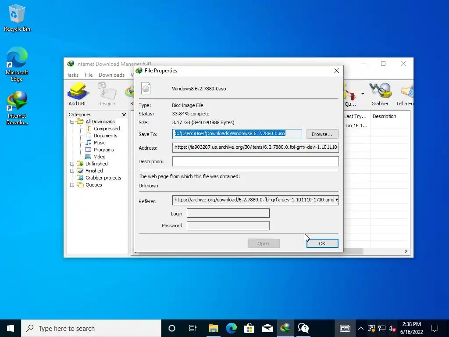449x337 pixels.
Task: Click the network tray icon
Action: (382, 328)
